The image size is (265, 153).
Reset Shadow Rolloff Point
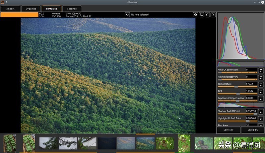(261, 112)
